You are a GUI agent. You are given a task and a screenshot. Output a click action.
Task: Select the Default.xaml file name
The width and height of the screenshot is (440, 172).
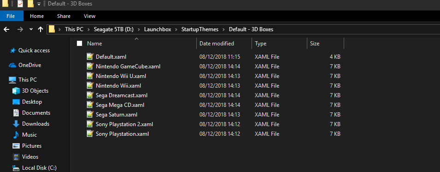pos(111,57)
